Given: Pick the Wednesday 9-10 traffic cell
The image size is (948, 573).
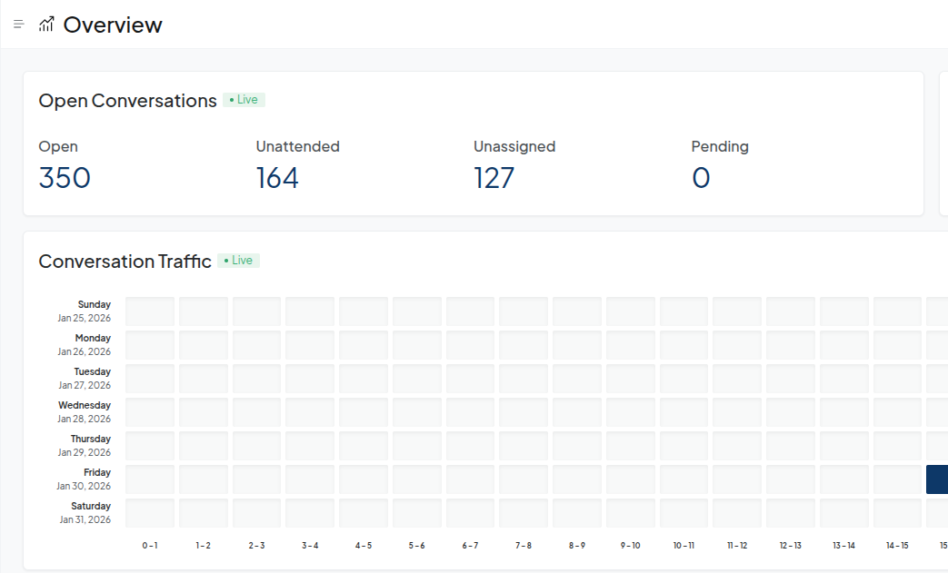Looking at the screenshot, I should tap(631, 412).
